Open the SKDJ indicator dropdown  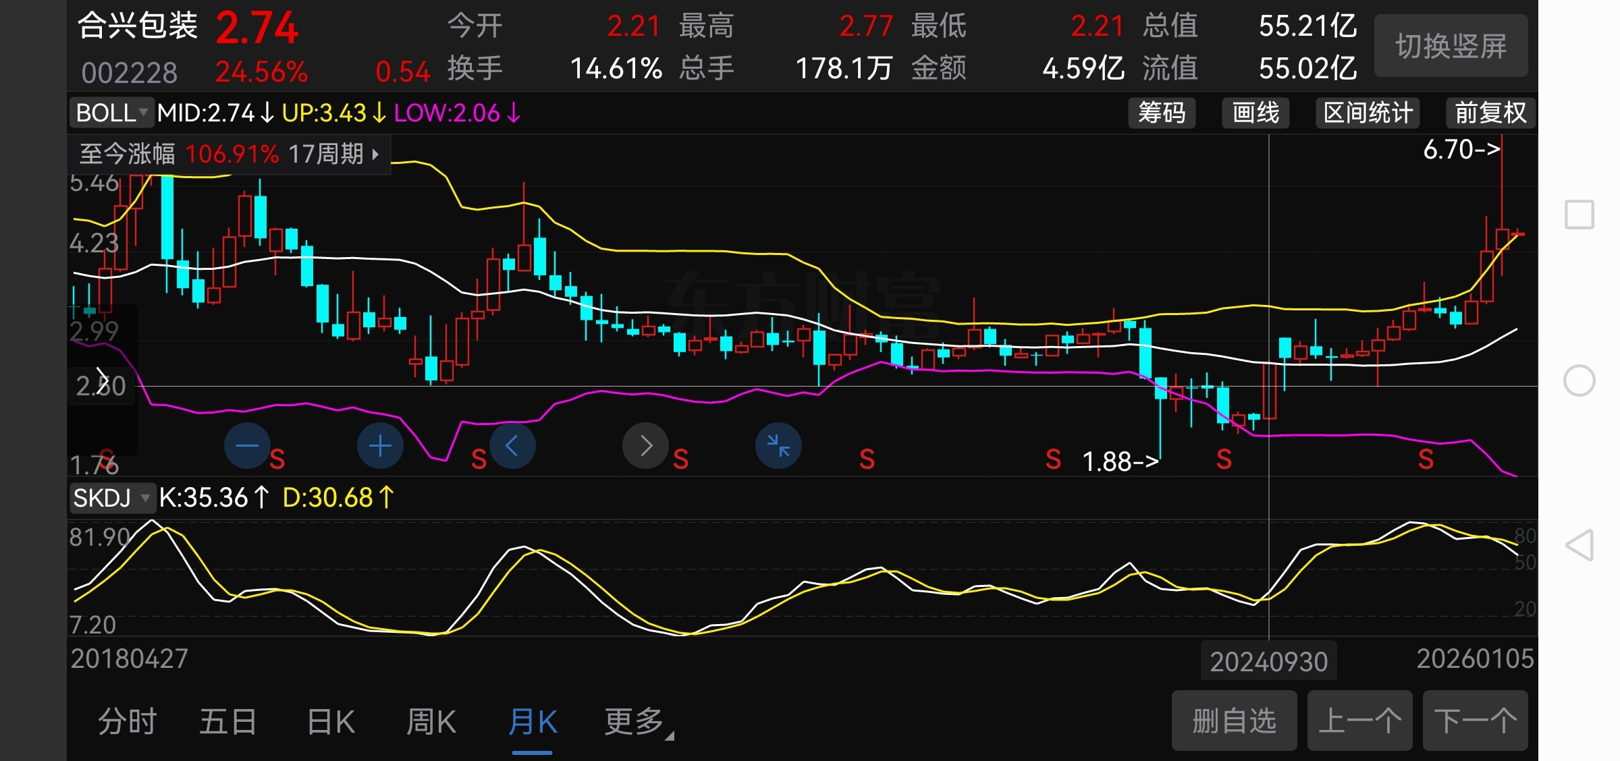coord(111,498)
